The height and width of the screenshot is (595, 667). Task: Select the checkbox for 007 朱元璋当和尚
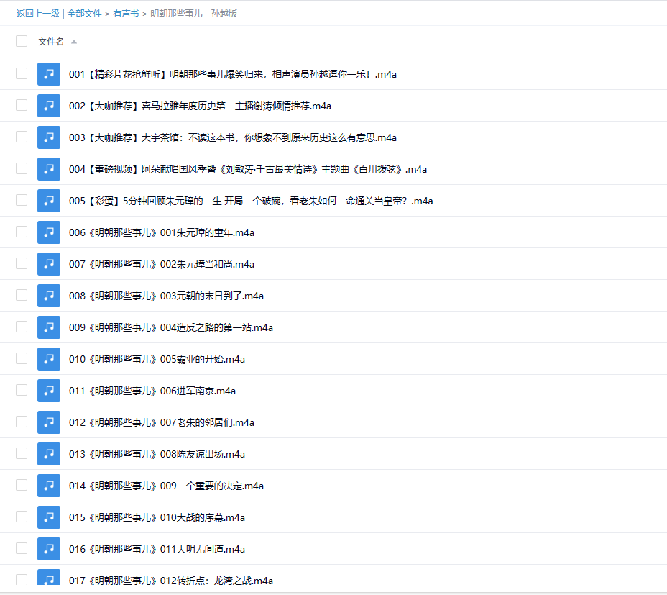point(22,263)
